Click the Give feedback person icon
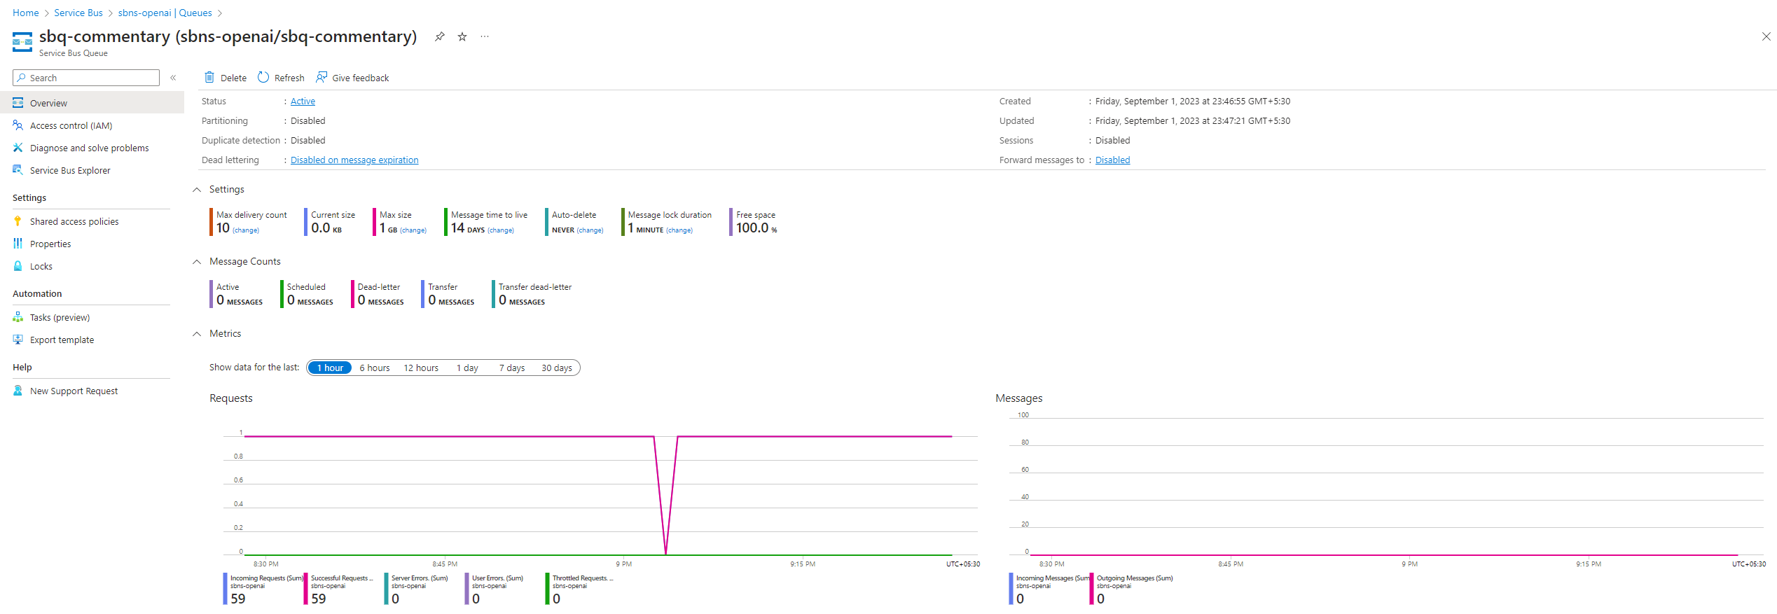The width and height of the screenshot is (1777, 614). pos(321,77)
